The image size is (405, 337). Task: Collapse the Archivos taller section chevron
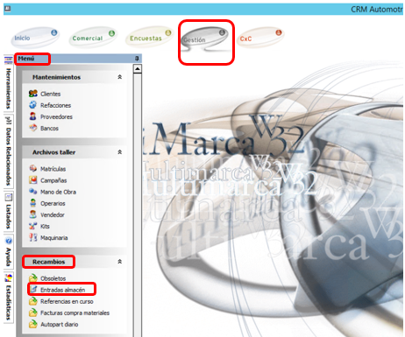point(120,152)
